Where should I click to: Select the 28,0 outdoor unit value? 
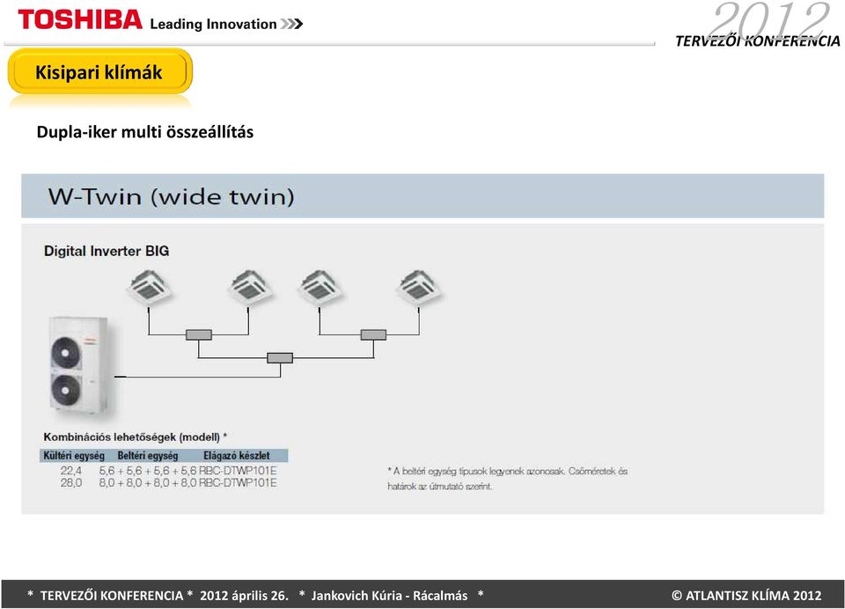pyautogui.click(x=71, y=483)
